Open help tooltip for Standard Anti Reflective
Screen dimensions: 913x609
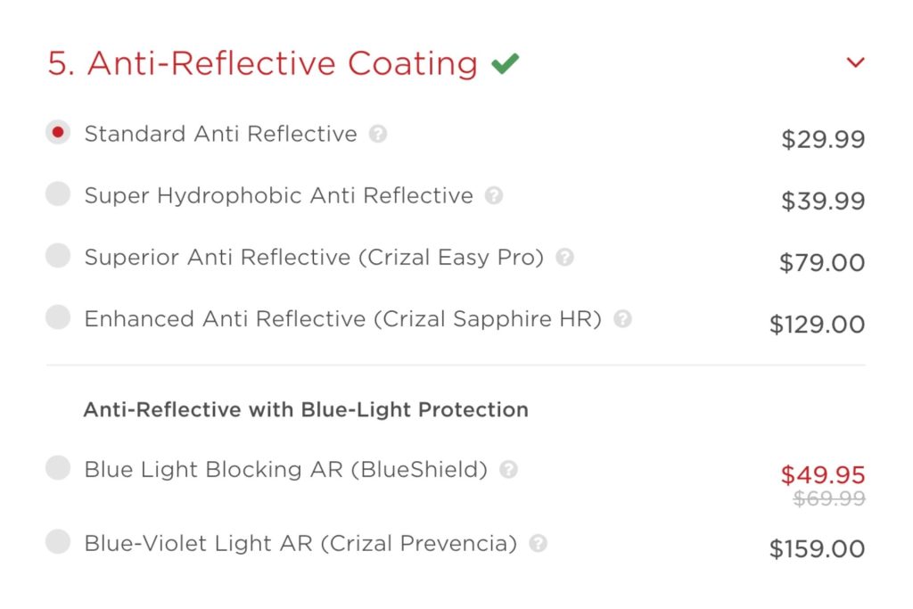pos(378,132)
